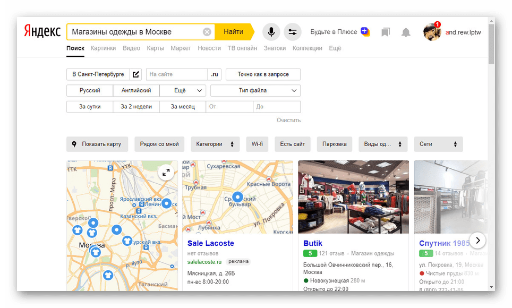The width and height of the screenshot is (512, 308).
Task: Open the ТВ онлайн tab
Action: pos(242,48)
